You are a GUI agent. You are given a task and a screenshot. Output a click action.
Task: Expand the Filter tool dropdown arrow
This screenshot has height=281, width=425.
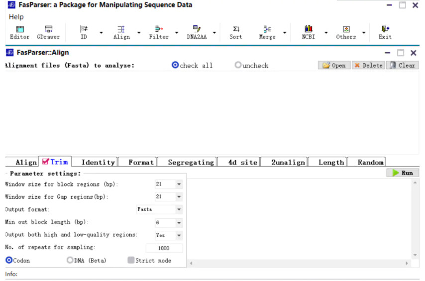coord(177,33)
